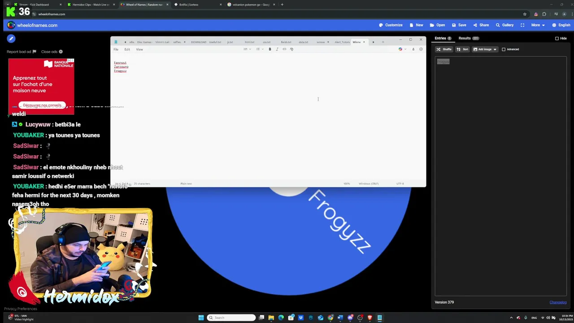
Task: Share the wheel
Action: 481,25
